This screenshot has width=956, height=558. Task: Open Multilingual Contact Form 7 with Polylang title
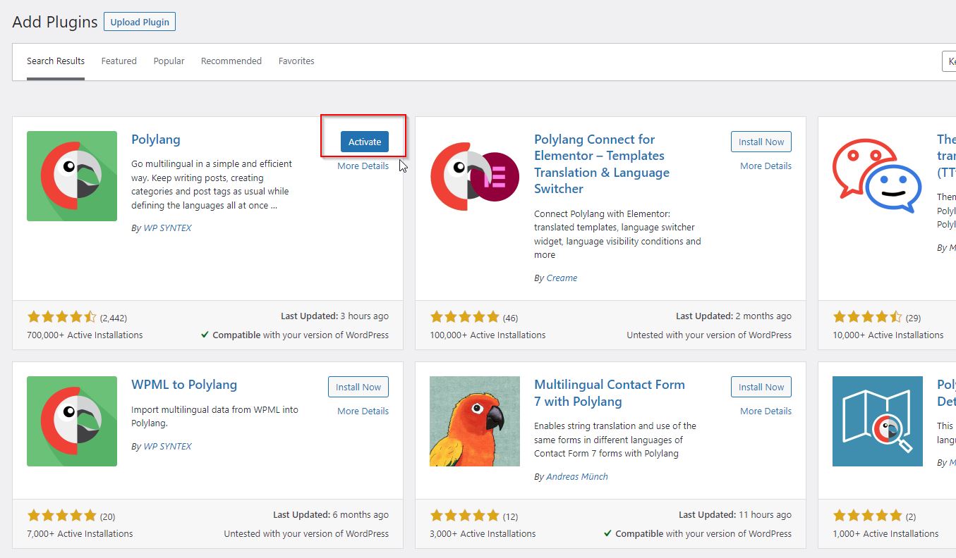tap(610, 393)
